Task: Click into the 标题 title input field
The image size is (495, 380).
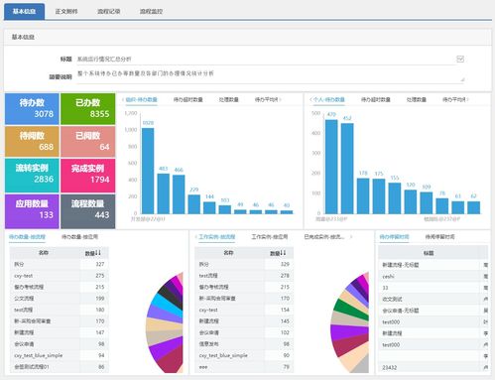Action: tap(265, 59)
